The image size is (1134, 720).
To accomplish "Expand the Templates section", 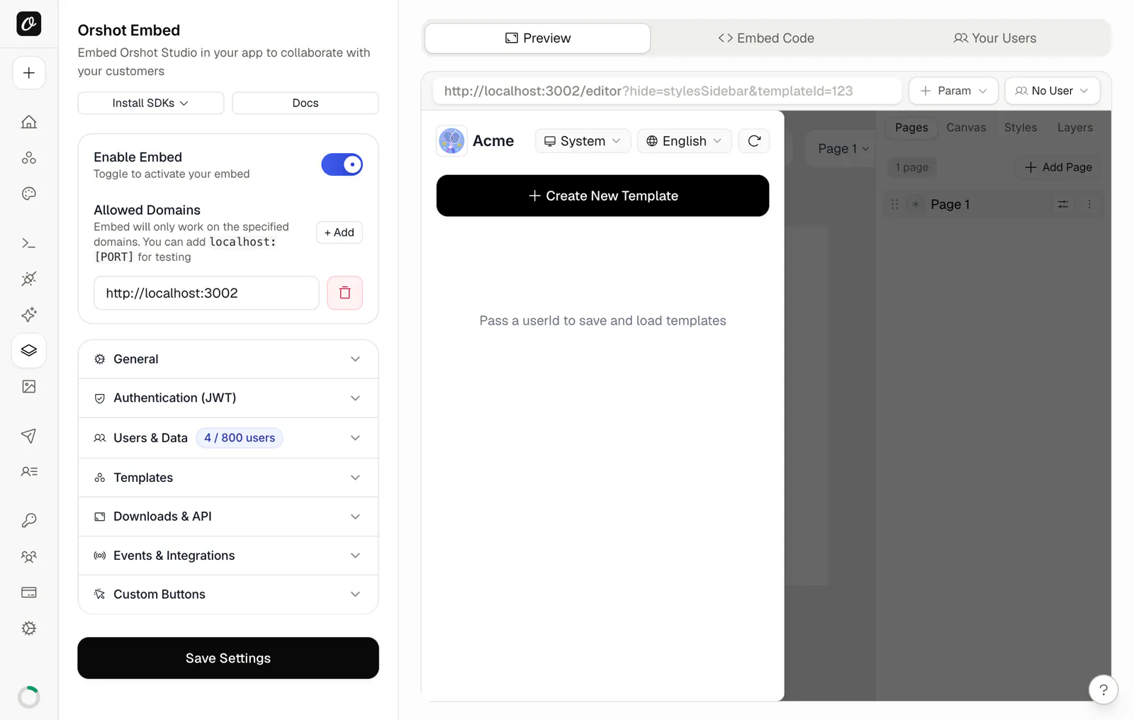I will (228, 478).
